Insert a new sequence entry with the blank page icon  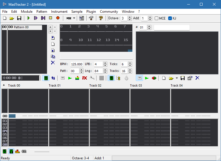53,44
